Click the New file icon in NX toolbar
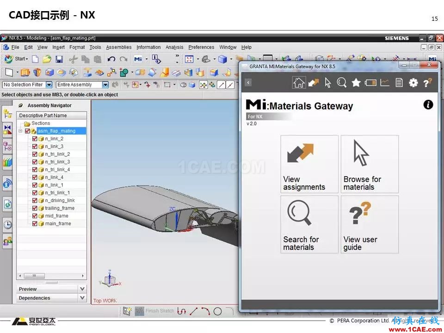The image size is (444, 333). coord(35,59)
